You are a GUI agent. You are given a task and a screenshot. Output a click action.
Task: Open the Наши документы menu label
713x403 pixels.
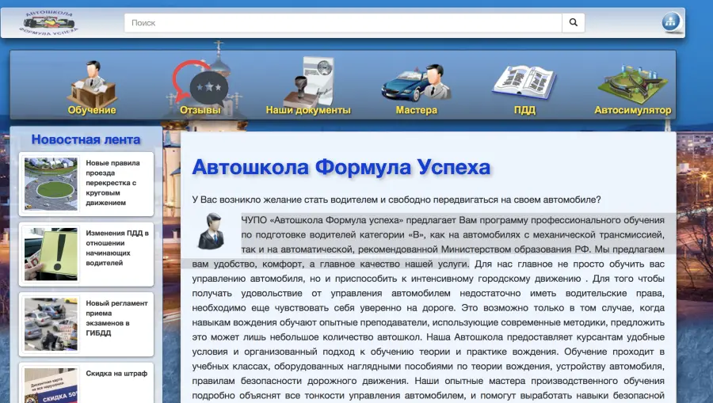pos(308,110)
